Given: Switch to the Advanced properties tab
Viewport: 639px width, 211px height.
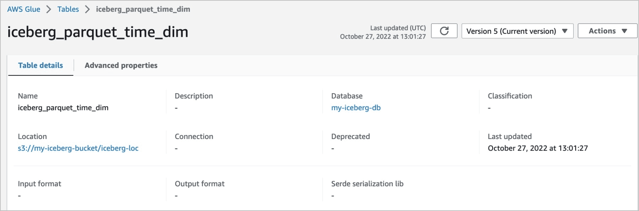Looking at the screenshot, I should (x=120, y=65).
